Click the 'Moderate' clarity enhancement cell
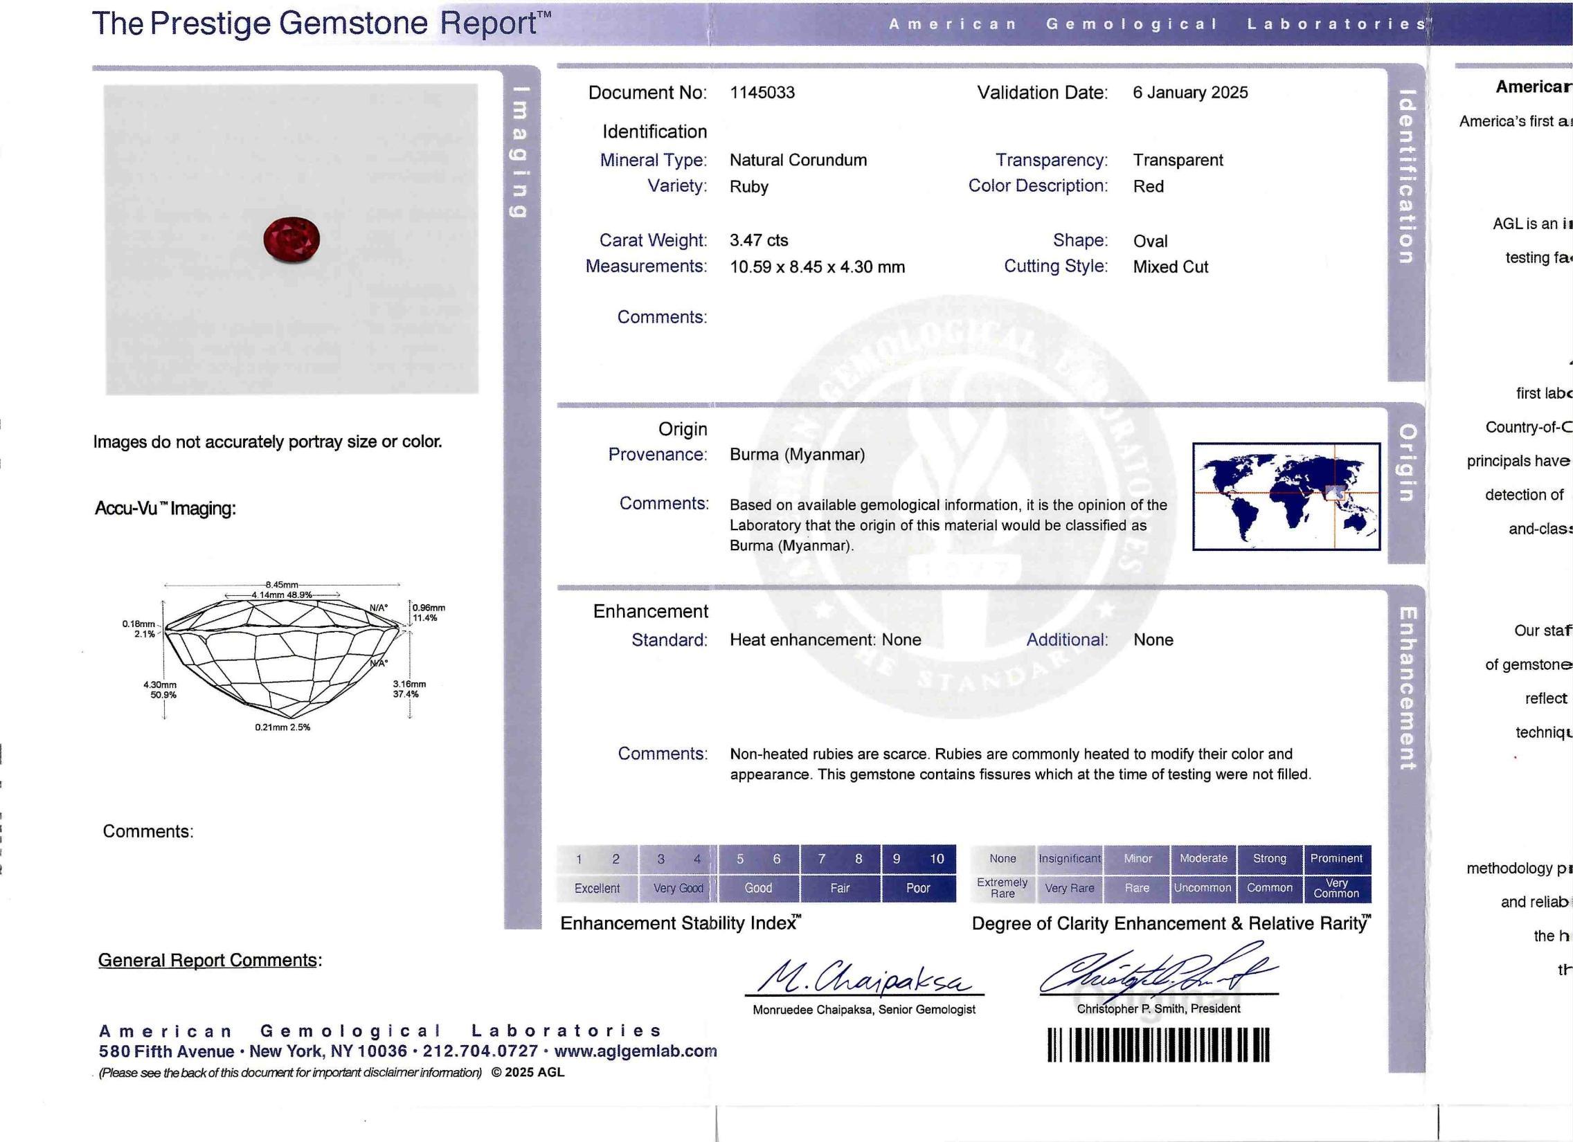 point(1203,858)
